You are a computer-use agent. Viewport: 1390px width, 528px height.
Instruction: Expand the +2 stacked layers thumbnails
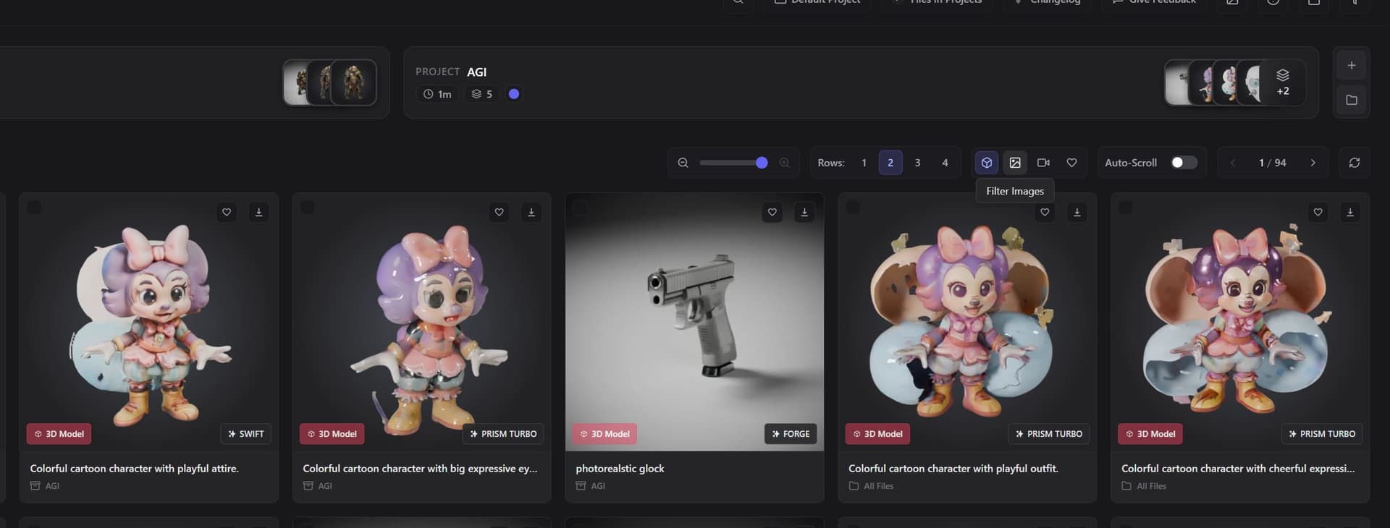[x=1282, y=82]
